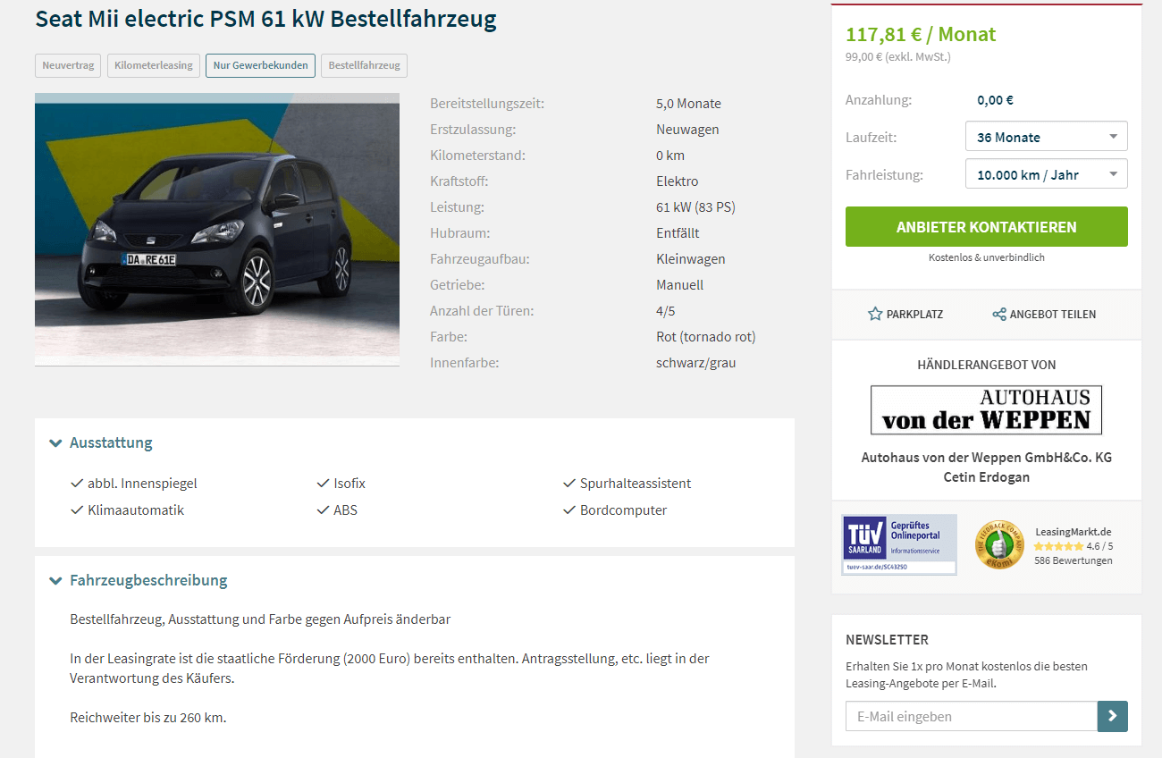Viewport: 1162px width, 758px height.
Task: Click the Autohaus von der Weppen logo
Action: pos(986,409)
